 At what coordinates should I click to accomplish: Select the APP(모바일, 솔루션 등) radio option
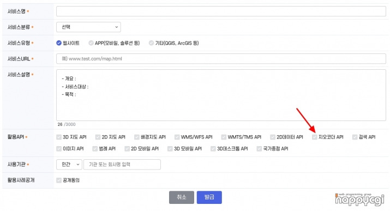click(x=91, y=43)
